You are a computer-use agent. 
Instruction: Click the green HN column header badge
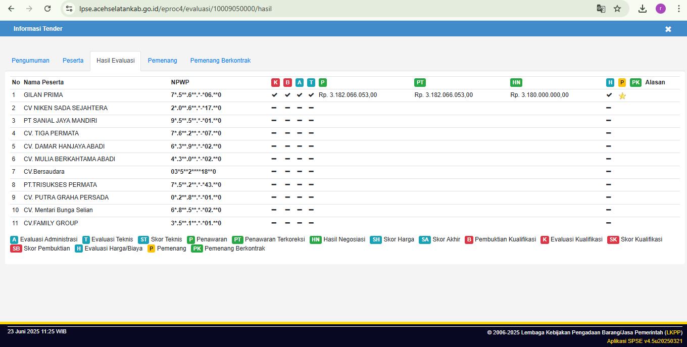[x=516, y=82]
